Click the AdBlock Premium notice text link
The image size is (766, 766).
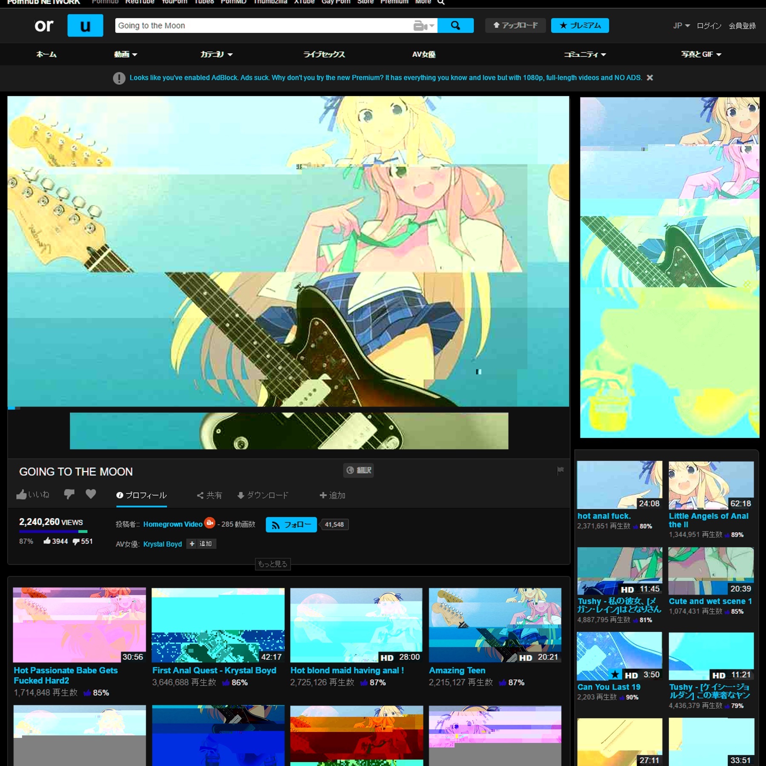point(386,78)
